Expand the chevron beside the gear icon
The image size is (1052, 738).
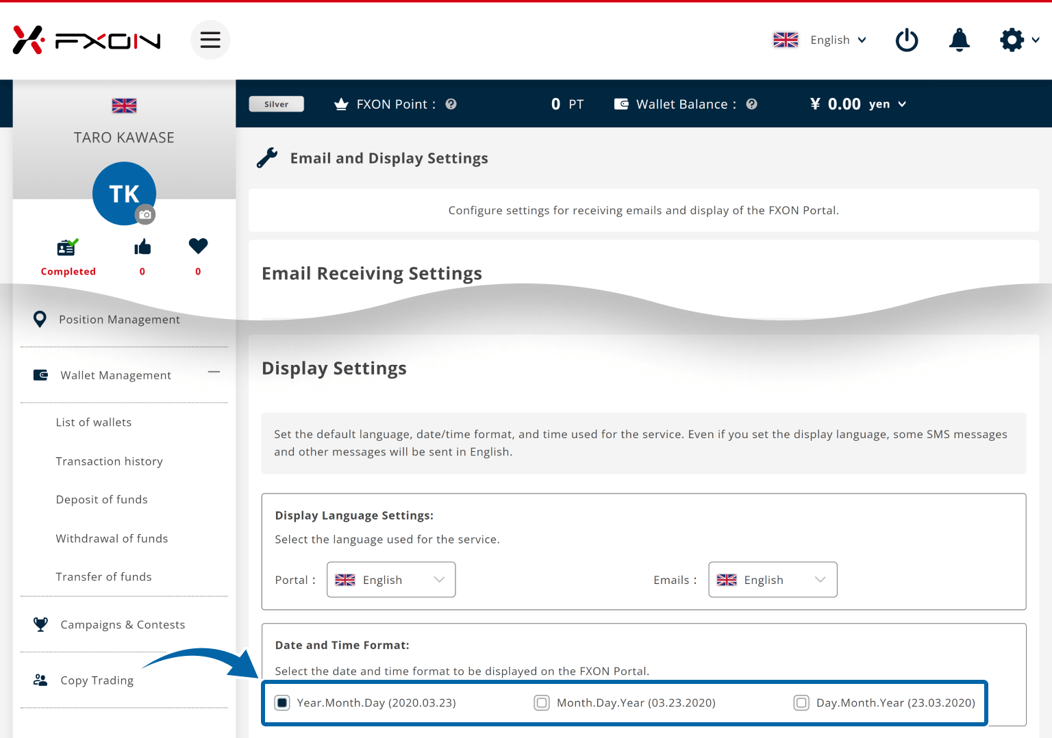(x=1036, y=40)
